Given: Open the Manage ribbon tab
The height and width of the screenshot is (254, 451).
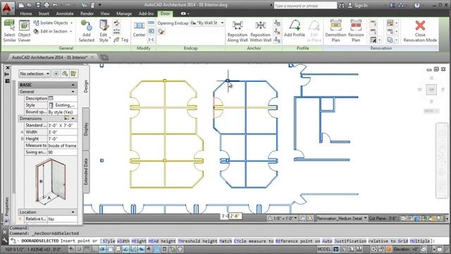Looking at the screenshot, I should point(124,13).
